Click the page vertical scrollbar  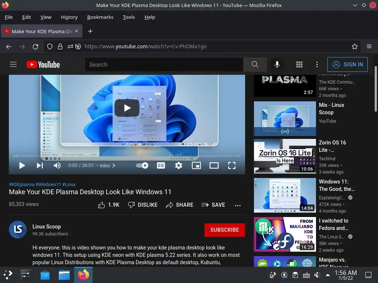click(375, 89)
